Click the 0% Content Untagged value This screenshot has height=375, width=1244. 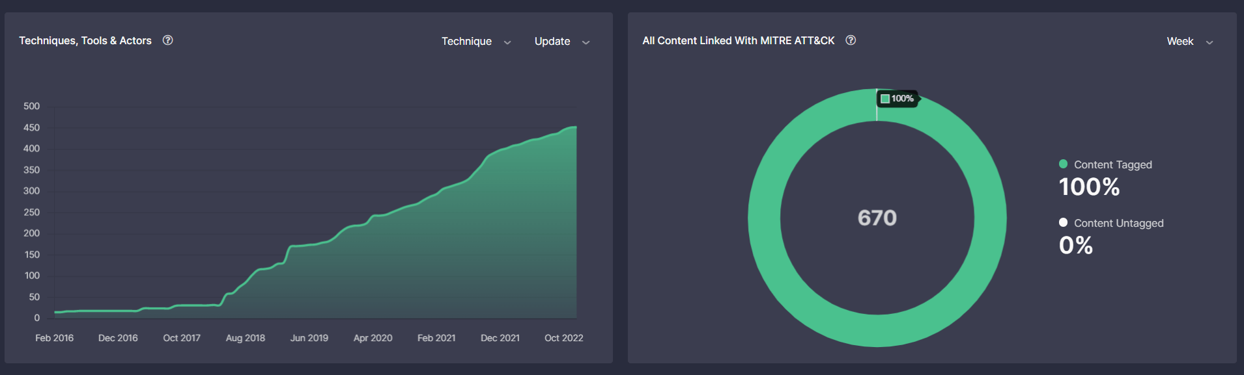[1075, 246]
